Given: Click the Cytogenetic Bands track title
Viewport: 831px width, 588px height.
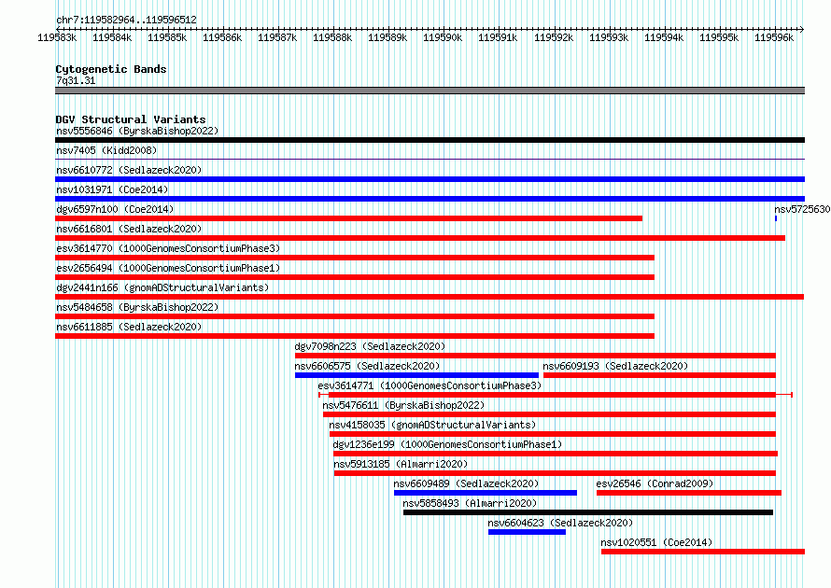Looking at the screenshot, I should [111, 69].
